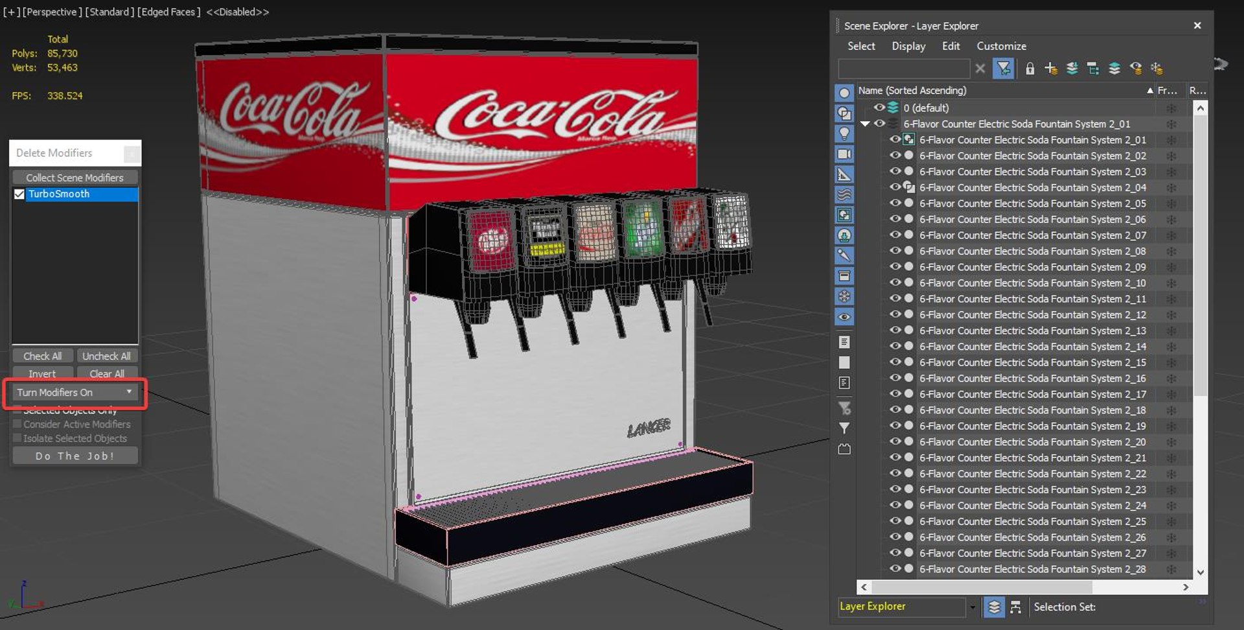Image resolution: width=1244 pixels, height=630 pixels.
Task: Open the Edit menu in Scene Explorer
Action: pos(950,46)
